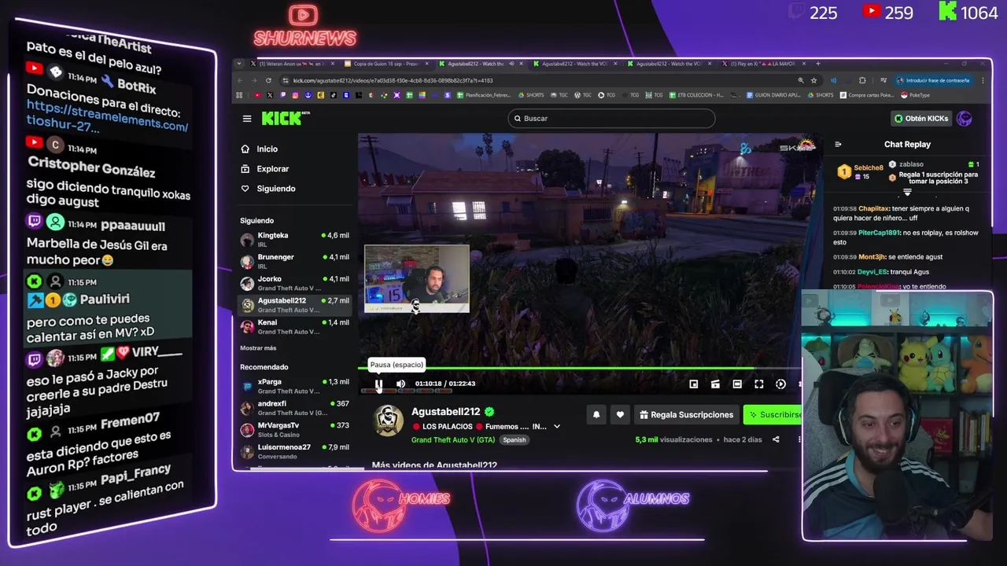
Task: Open Planificación_Febrer bookmark
Action: pos(484,95)
